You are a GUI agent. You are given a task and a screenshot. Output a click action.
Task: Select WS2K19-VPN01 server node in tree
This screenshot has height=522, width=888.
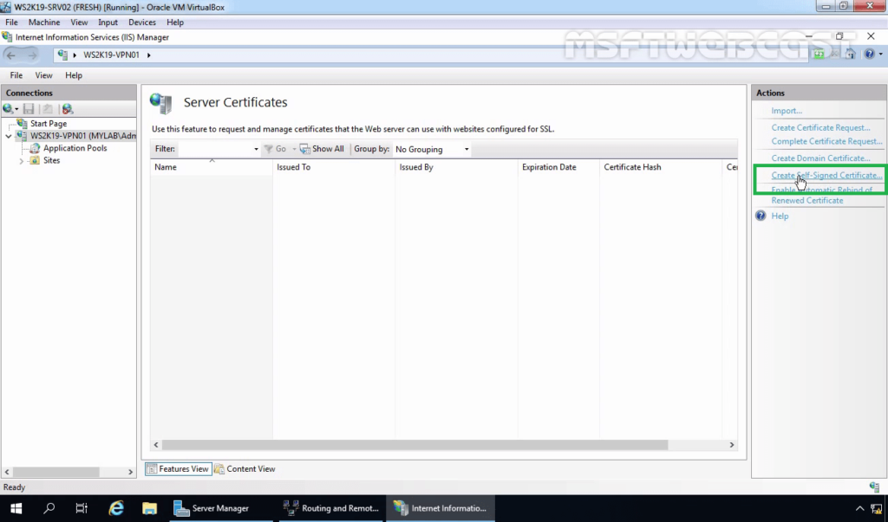coord(82,136)
